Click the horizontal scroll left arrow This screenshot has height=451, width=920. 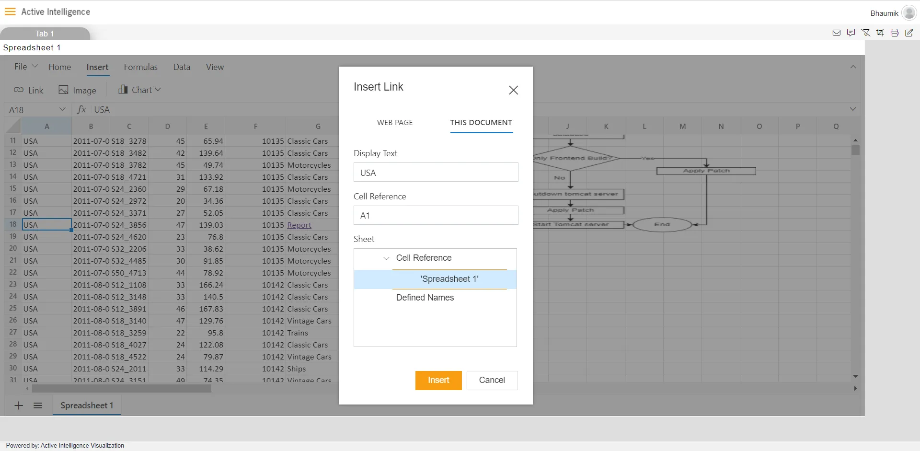[x=27, y=389]
